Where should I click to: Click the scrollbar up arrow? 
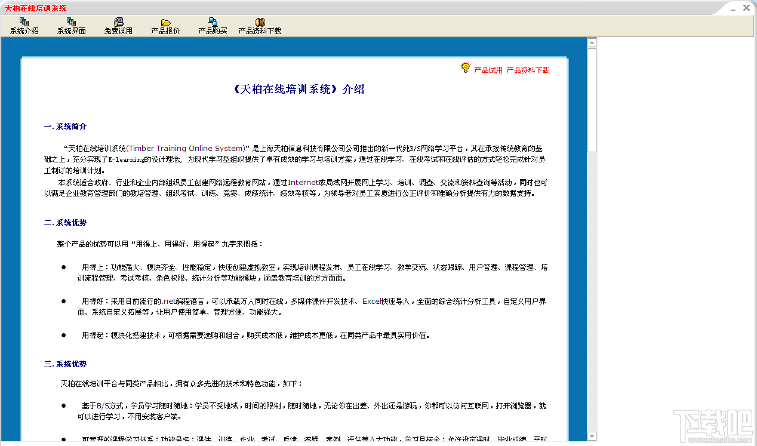592,42
